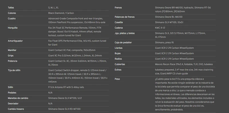Click the Tallas label

(11, 8)
